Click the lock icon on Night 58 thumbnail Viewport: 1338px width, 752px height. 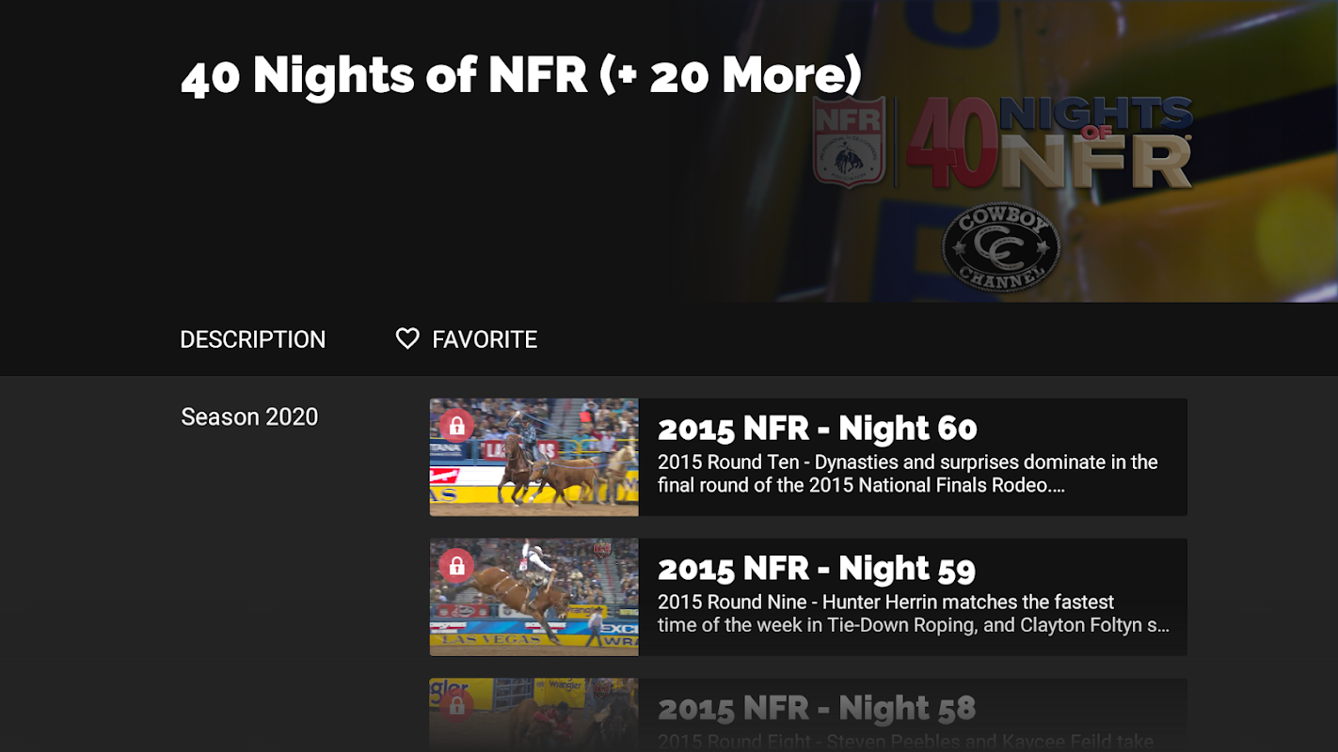click(456, 706)
